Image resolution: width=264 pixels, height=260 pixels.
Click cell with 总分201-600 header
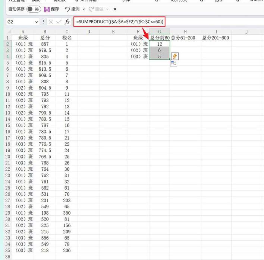(216, 38)
